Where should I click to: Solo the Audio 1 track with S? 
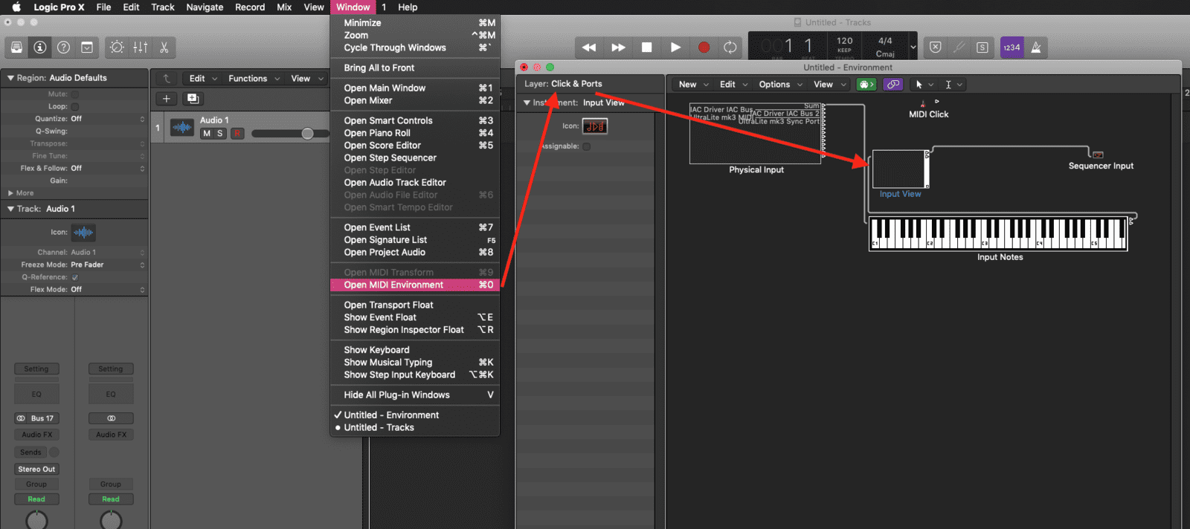pos(220,134)
